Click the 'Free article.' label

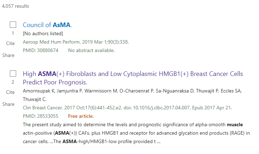(x=81, y=116)
